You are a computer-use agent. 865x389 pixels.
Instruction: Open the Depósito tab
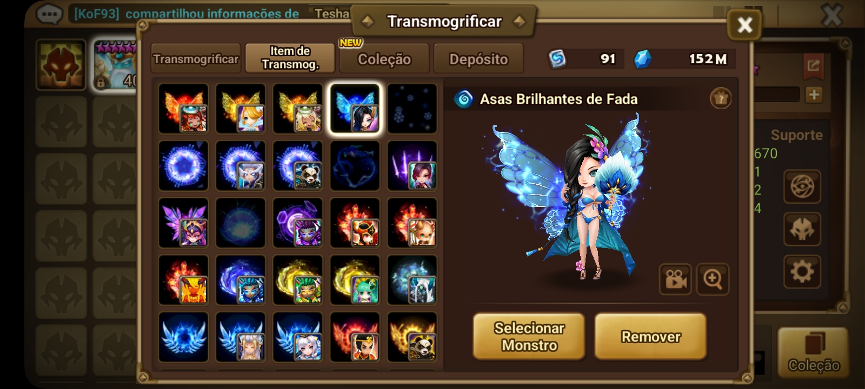tap(478, 58)
